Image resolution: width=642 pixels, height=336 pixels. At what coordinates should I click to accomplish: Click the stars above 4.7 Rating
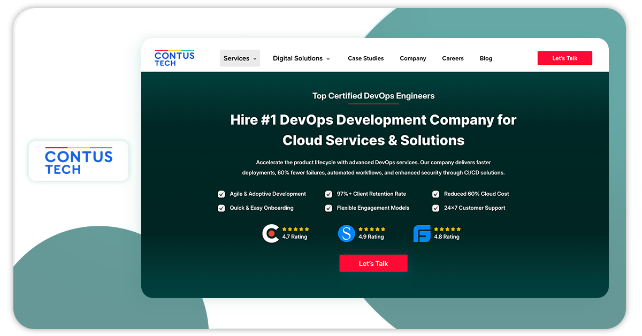[295, 229]
